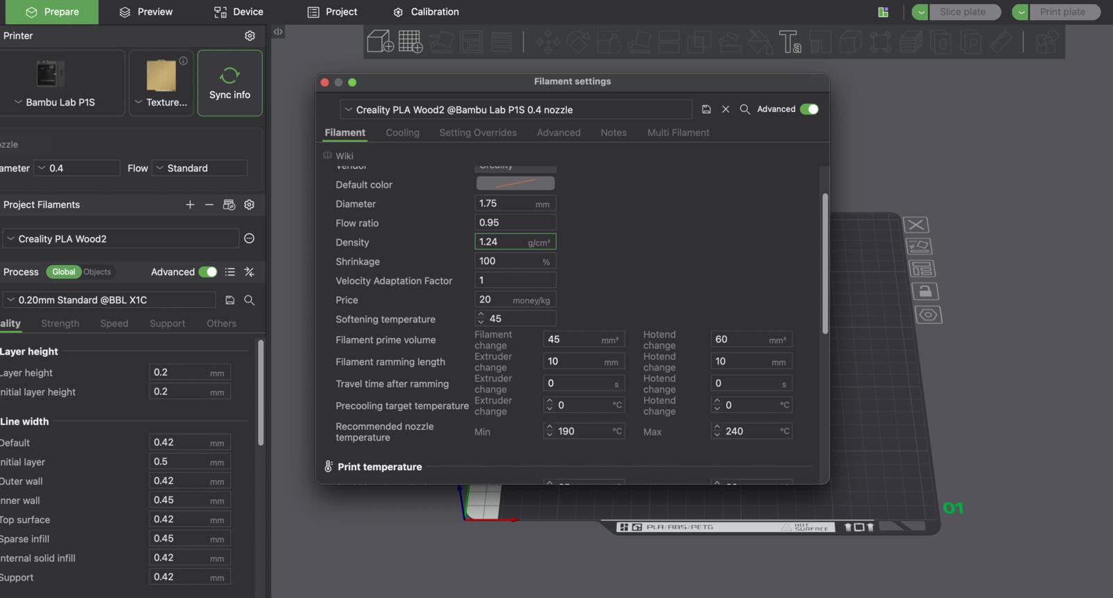The width and height of the screenshot is (1113, 598).
Task: Open printer settings gear next to Printer
Action: 250,35
